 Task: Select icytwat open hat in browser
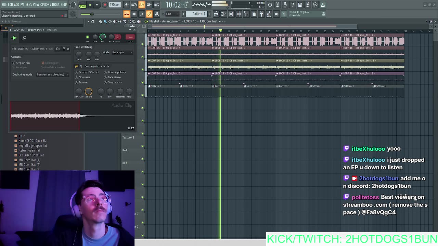(x=29, y=150)
